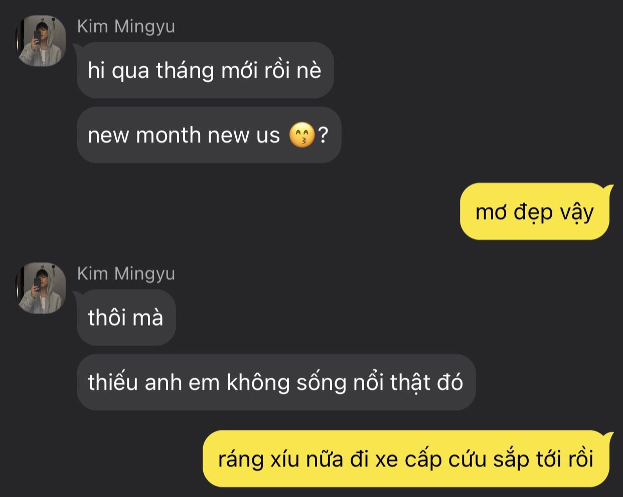
Task: Select the 'thôi mà' message bubble
Action: point(126,317)
